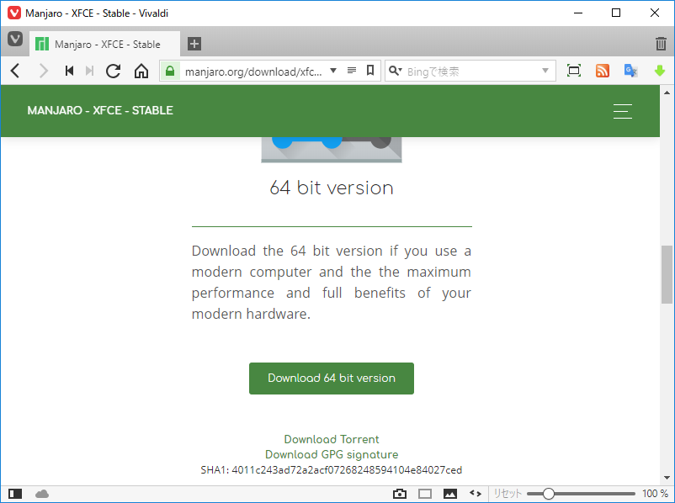Click the sync cloud icon
Viewport: 675px width, 503px height.
42,494
